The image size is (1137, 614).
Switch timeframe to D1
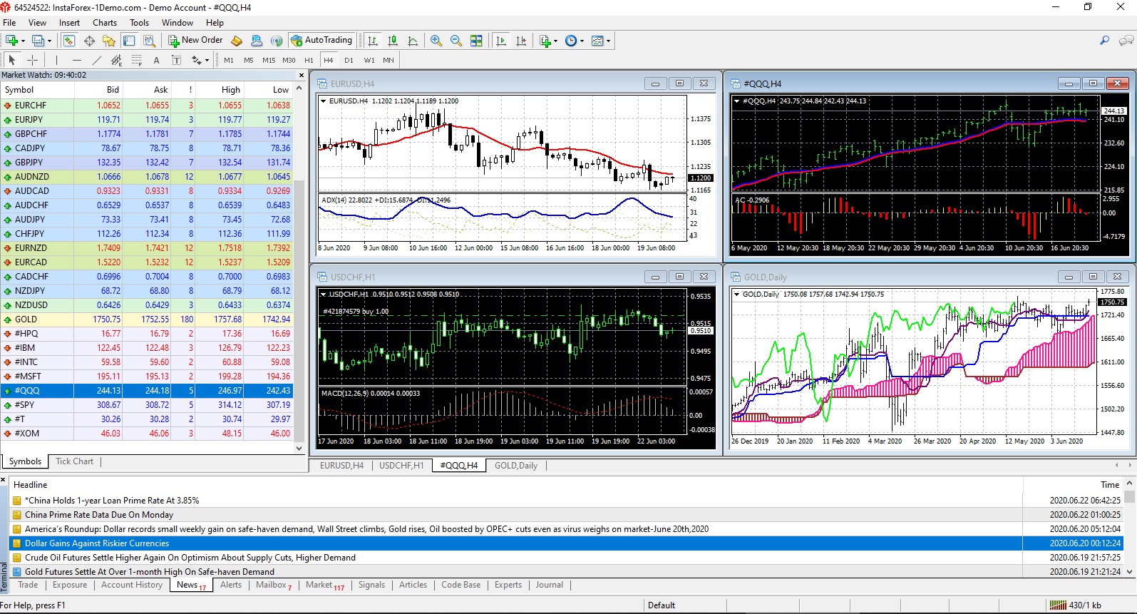349,60
